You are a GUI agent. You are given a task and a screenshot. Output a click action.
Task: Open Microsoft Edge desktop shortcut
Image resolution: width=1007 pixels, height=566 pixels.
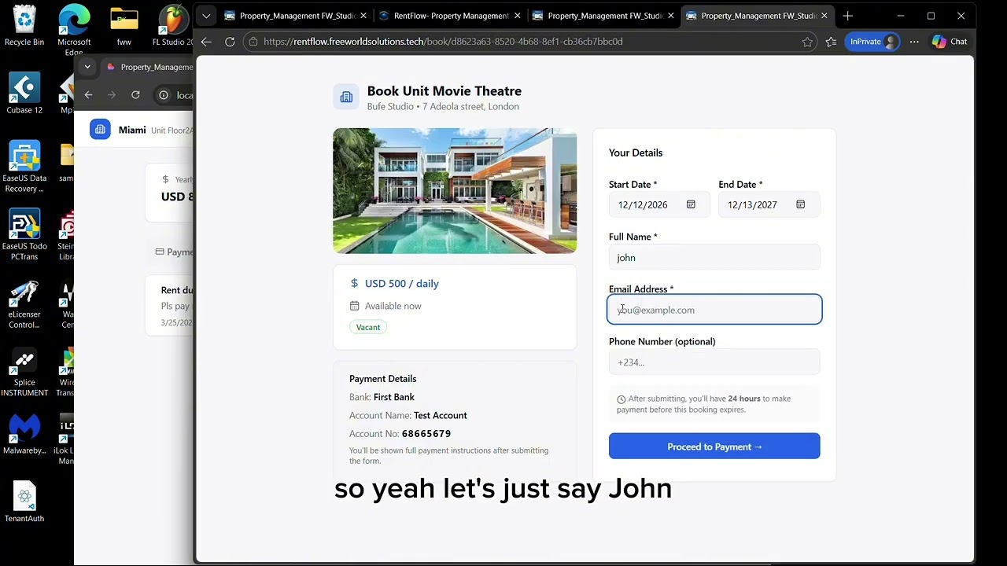[x=74, y=30]
